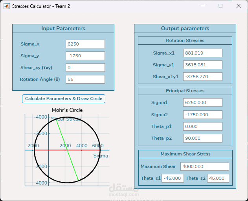This screenshot has width=248, height=201.
Task: Minimize the Stresses Calculator window
Action: (203, 6)
